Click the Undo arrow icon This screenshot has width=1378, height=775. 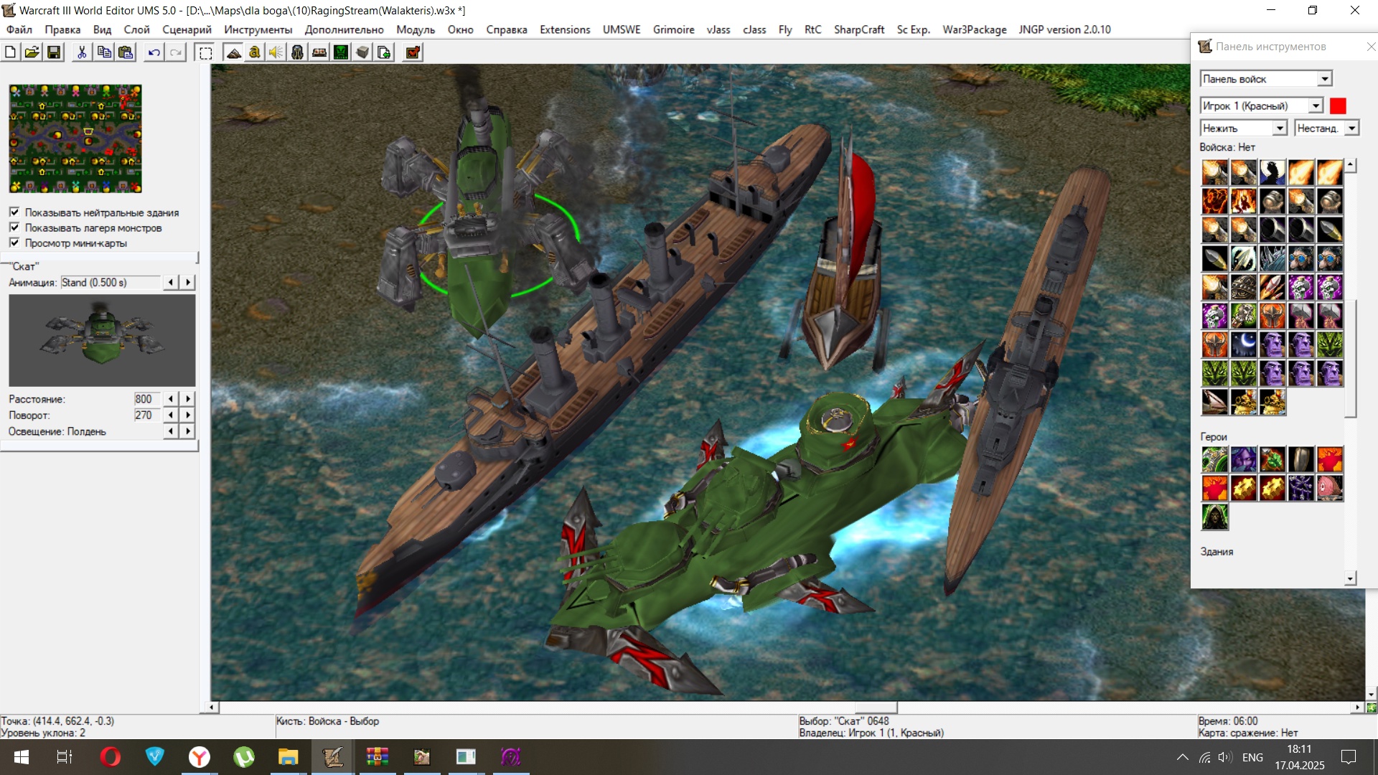(154, 52)
